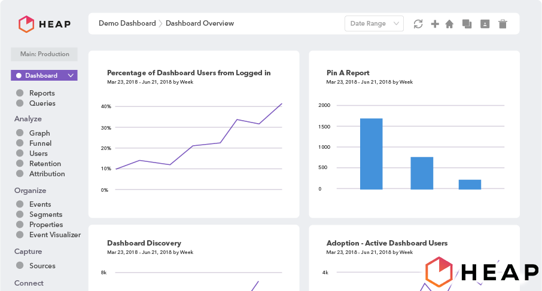Click the Dashboard Overview breadcrumb

point(200,24)
